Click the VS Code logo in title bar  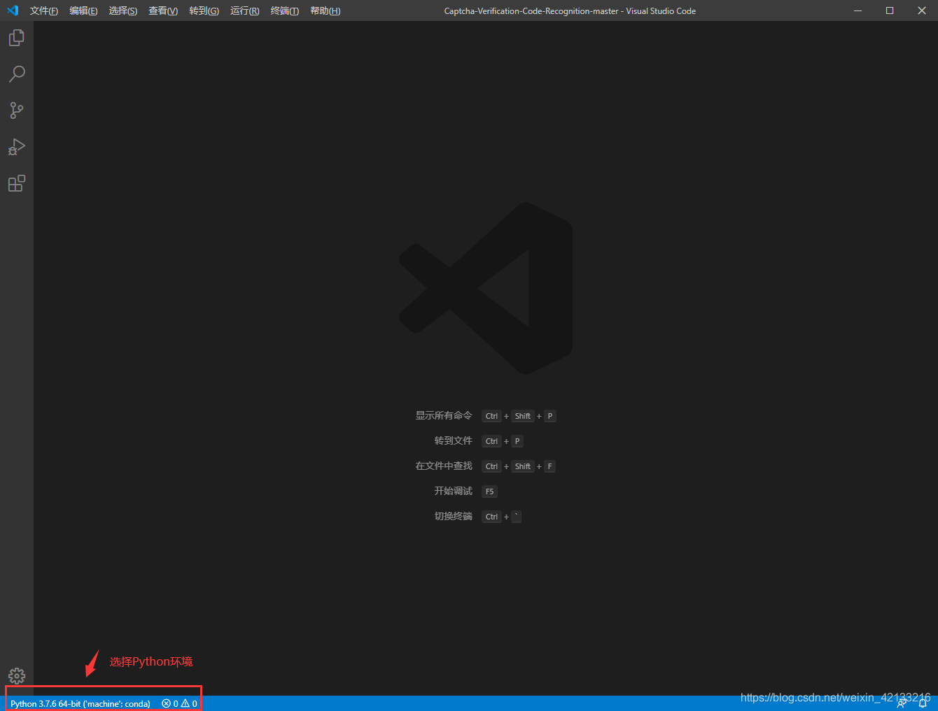click(x=13, y=10)
